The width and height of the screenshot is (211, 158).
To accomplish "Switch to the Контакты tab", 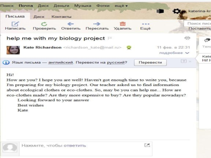I will tap(61, 17).
